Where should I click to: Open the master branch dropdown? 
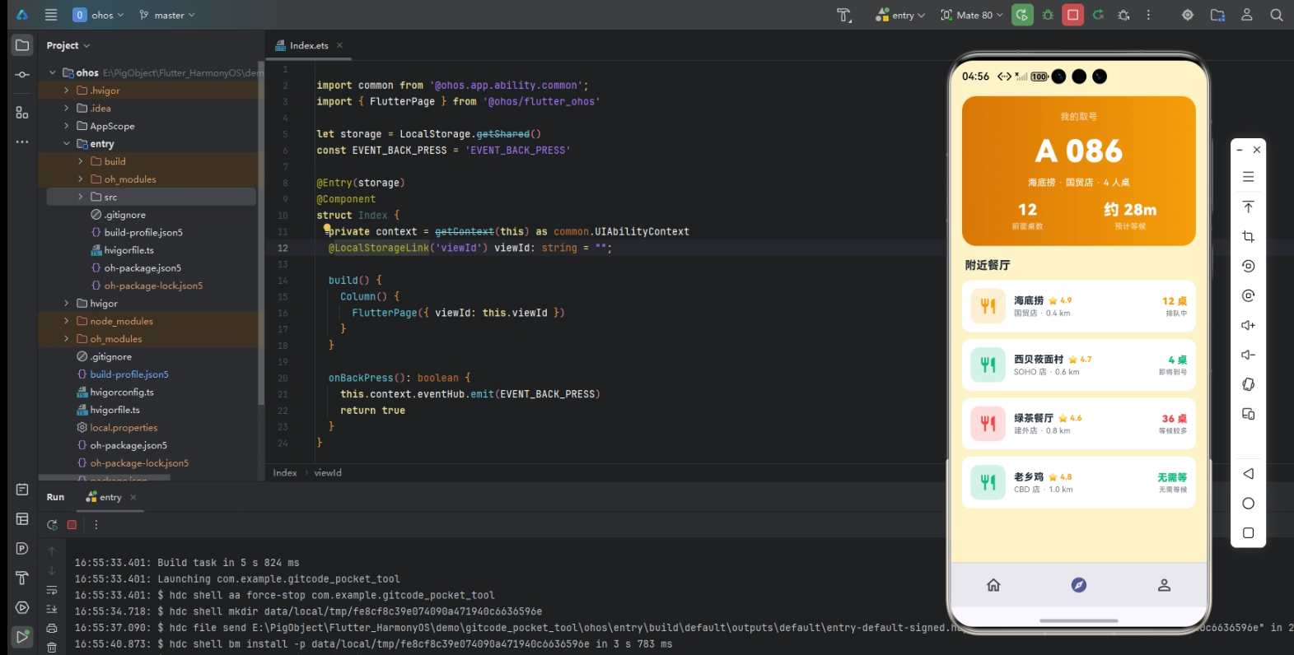point(167,15)
